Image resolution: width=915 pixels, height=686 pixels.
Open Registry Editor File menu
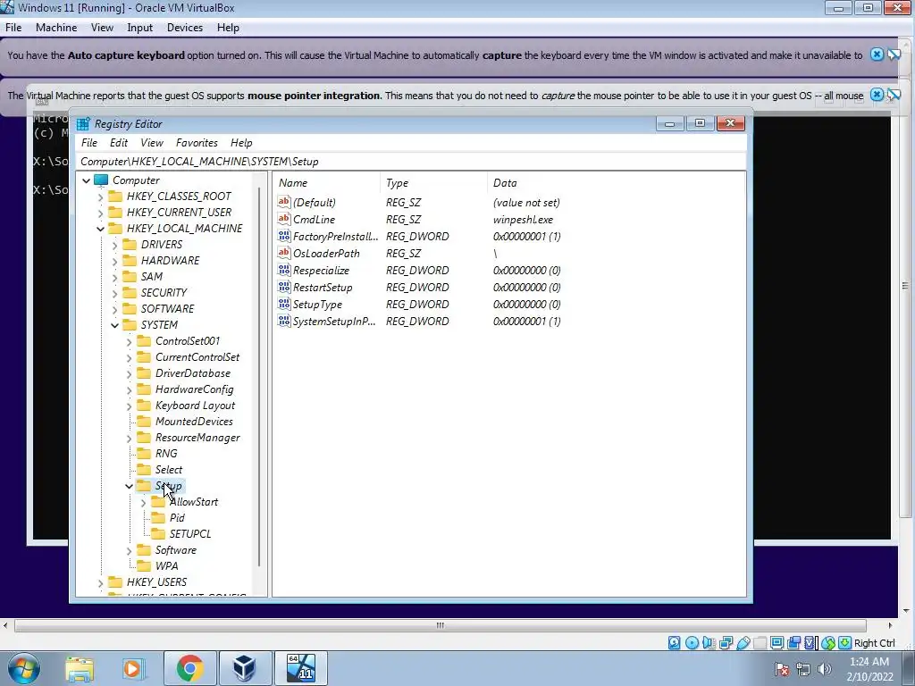coord(89,142)
